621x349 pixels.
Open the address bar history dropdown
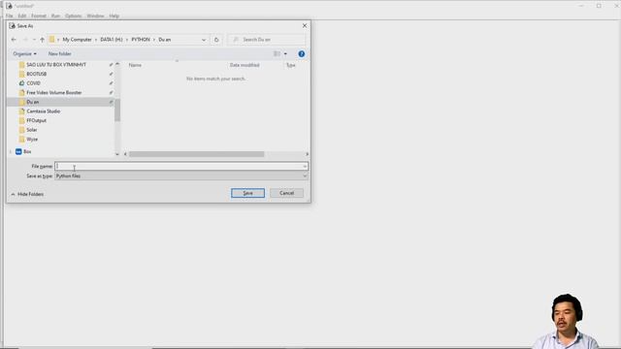point(204,40)
